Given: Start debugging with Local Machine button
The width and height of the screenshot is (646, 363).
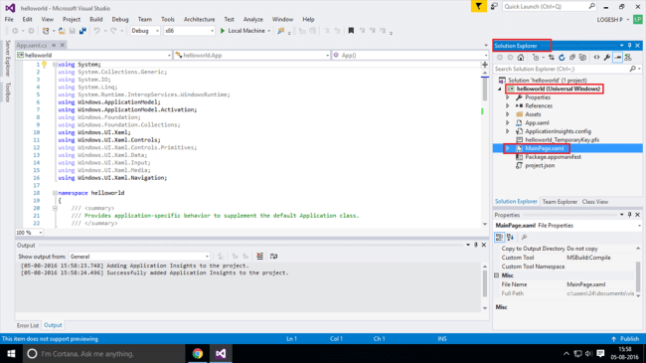Looking at the screenshot, I should 242,31.
